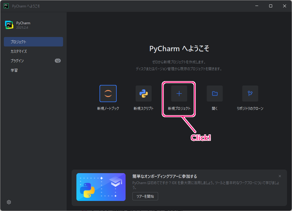Open settings with the gear icon

(9, 202)
